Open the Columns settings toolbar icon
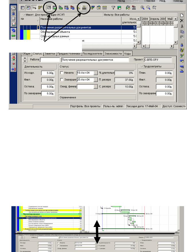This screenshot has width=187, height=252. (99, 8)
